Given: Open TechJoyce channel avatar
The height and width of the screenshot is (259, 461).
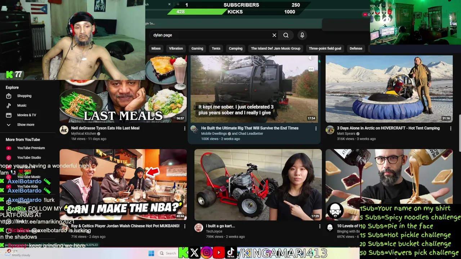Looking at the screenshot, I should (x=199, y=228).
